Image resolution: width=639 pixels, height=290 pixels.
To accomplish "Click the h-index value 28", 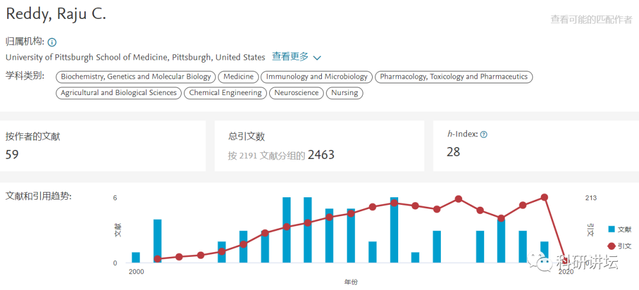I will click(x=453, y=152).
